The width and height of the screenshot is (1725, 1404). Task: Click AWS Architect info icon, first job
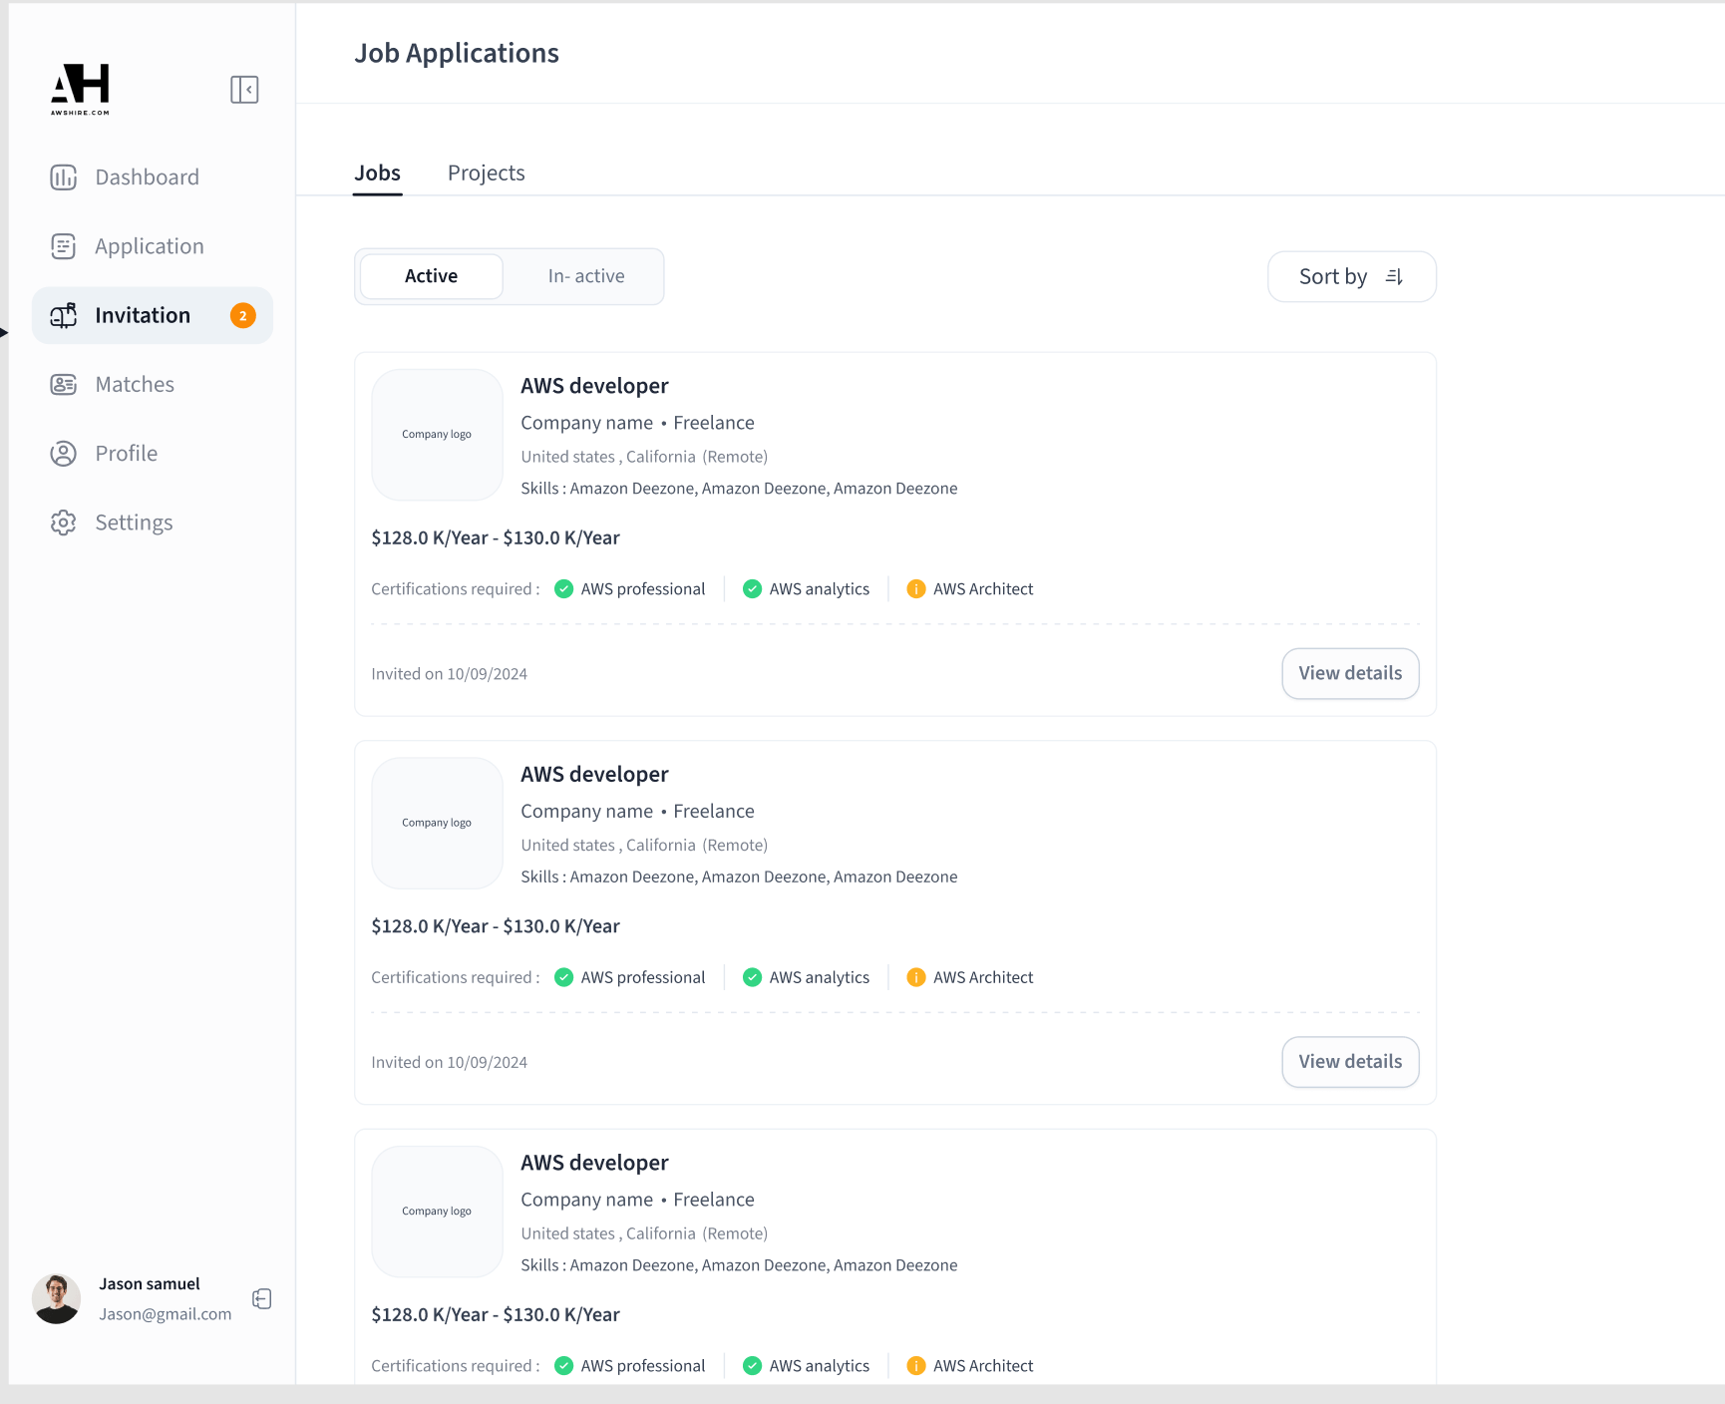(x=916, y=589)
